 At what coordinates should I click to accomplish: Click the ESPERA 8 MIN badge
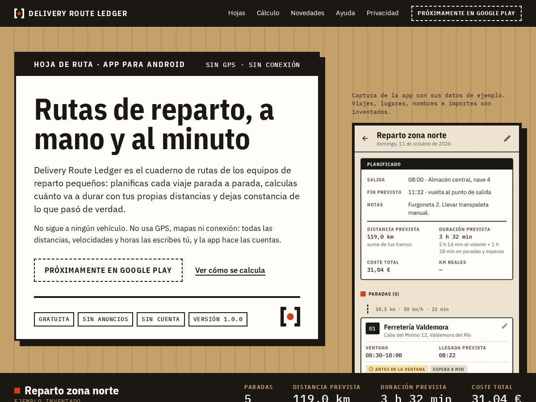pyautogui.click(x=448, y=369)
